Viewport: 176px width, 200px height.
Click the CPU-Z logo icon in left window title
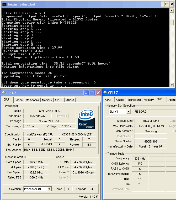(x=3, y=93)
